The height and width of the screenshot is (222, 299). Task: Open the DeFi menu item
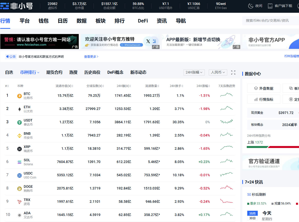tap(142, 21)
